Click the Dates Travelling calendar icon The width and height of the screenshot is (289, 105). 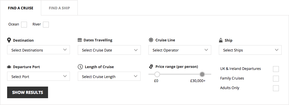[80, 40]
